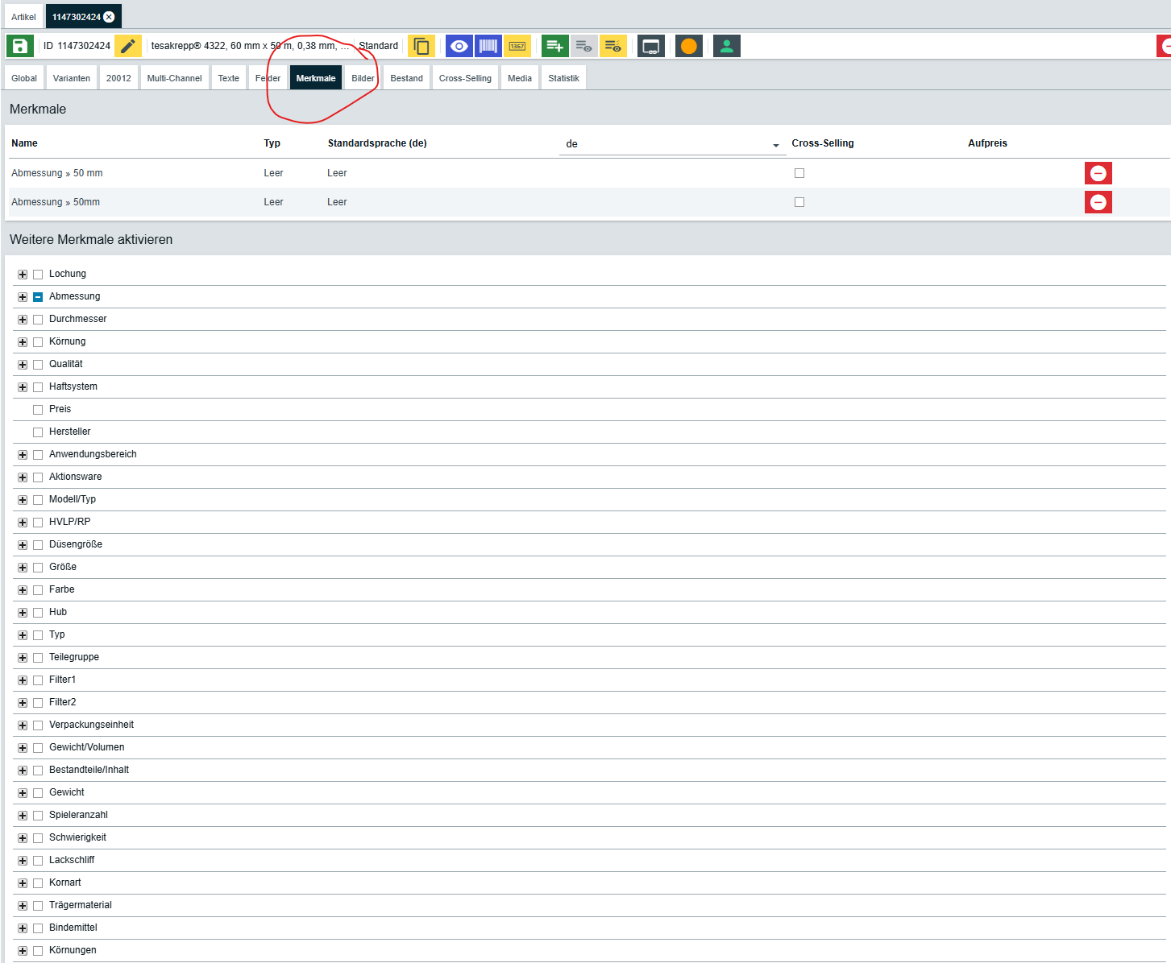1171x963 pixels.
Task: Expand the Lochung tree node
Action: pos(23,275)
